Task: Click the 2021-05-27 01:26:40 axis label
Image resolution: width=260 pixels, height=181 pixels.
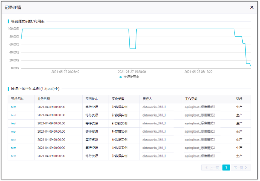Action: point(65,72)
